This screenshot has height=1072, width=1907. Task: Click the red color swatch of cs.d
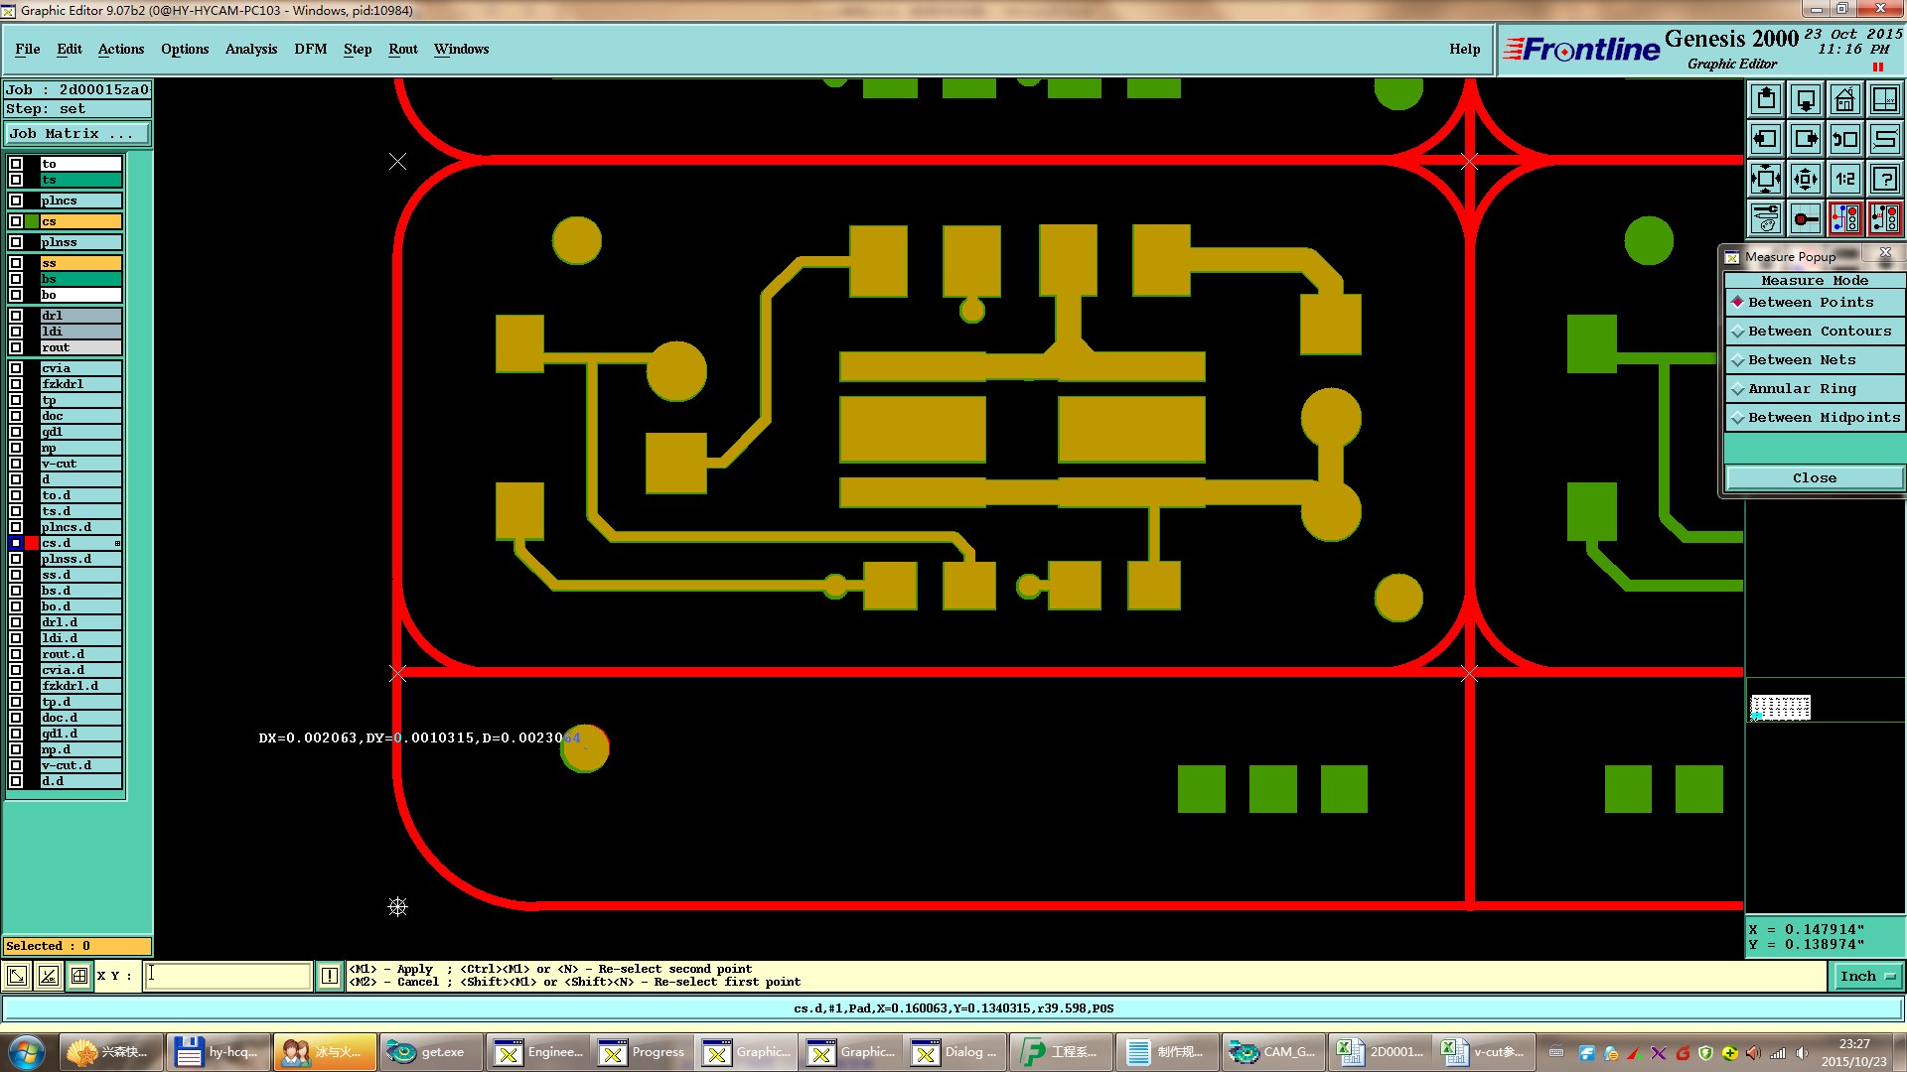click(32, 543)
